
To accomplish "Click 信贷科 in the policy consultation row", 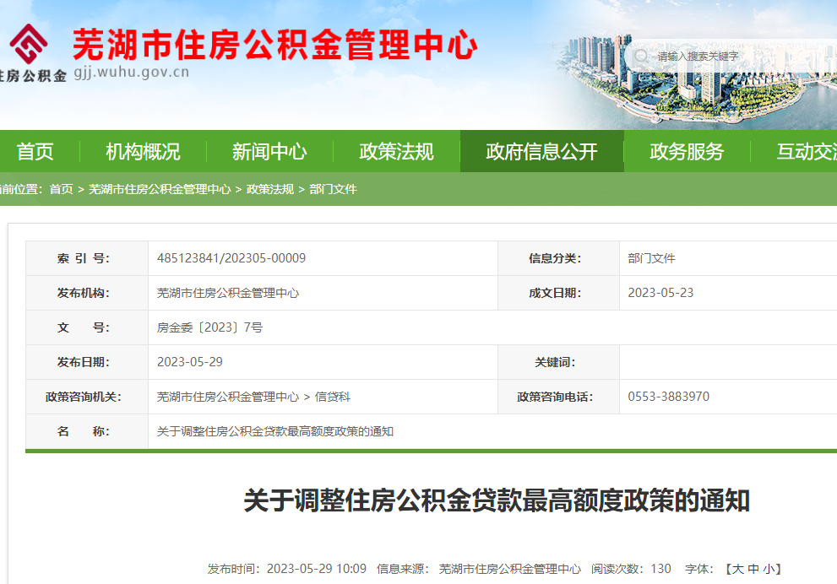I will pyautogui.click(x=333, y=397).
